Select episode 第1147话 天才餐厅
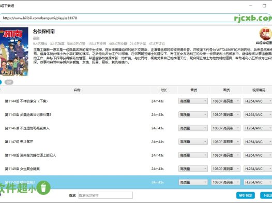This screenshot has height=203, width=272. (x=19, y=142)
